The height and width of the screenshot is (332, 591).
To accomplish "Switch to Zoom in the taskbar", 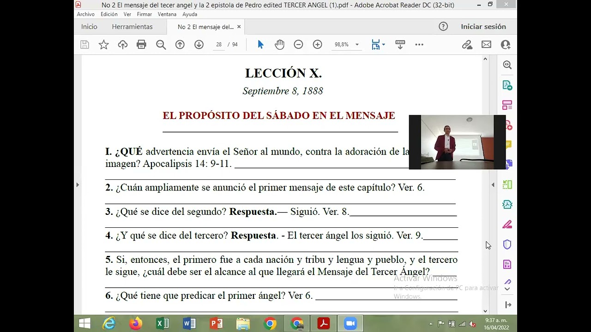I will (x=350, y=324).
